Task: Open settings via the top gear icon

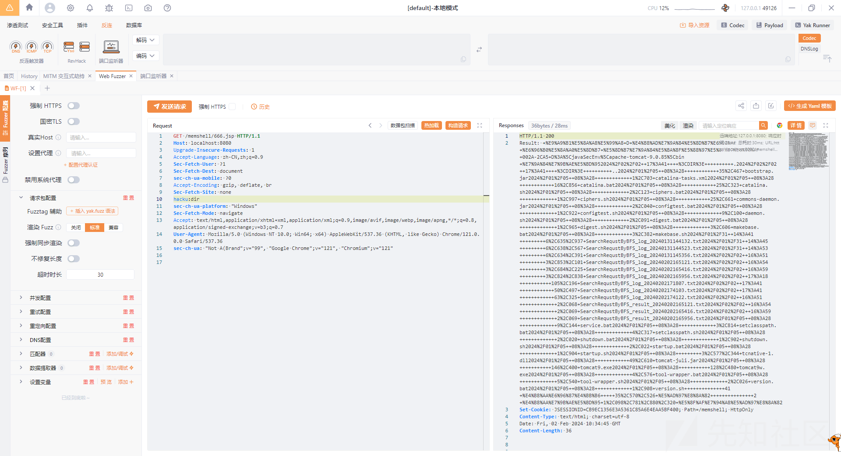Action: coord(71,8)
